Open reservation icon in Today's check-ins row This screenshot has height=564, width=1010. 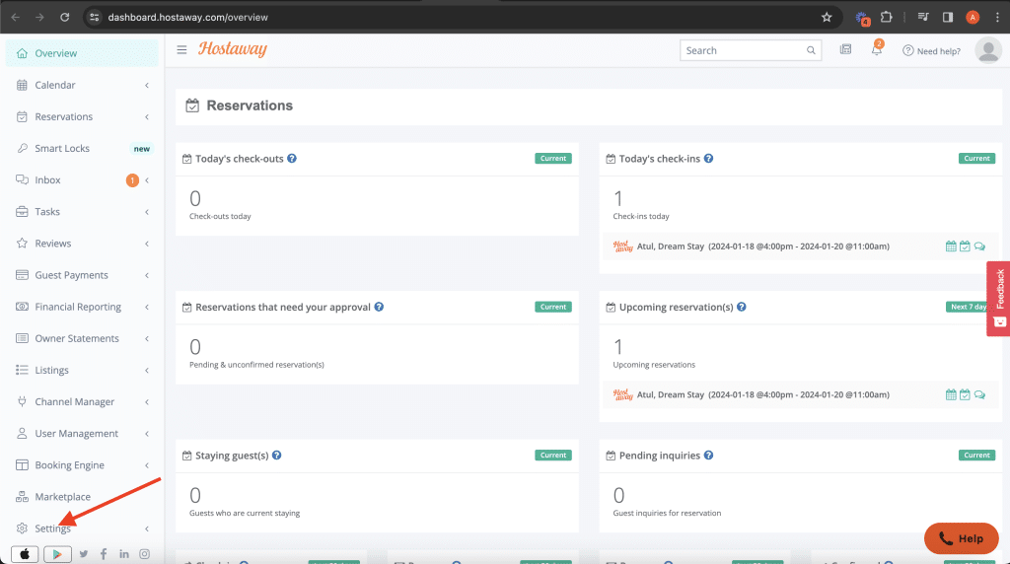[x=965, y=246]
